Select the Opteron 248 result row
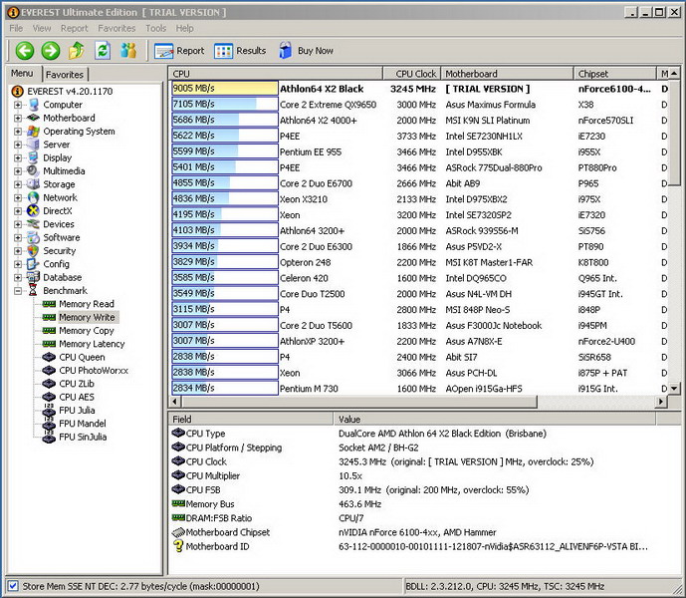Viewport: 686px width, 598px height. (x=419, y=262)
